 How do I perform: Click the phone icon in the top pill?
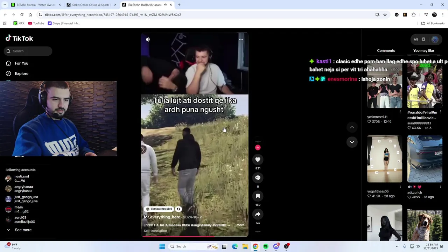click(423, 40)
